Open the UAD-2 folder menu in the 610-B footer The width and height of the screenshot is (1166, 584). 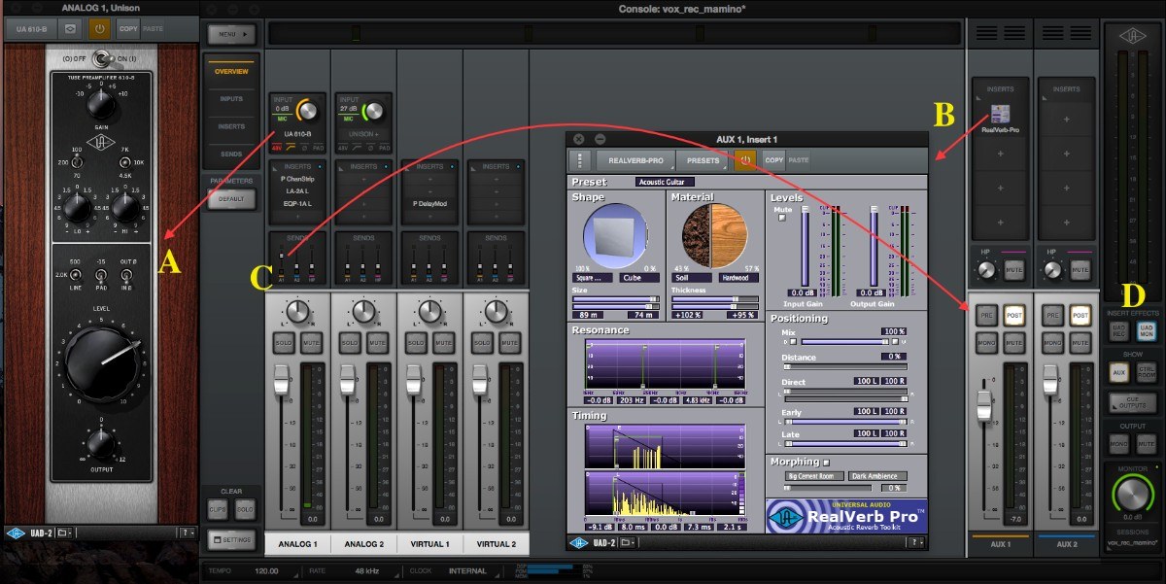point(66,532)
